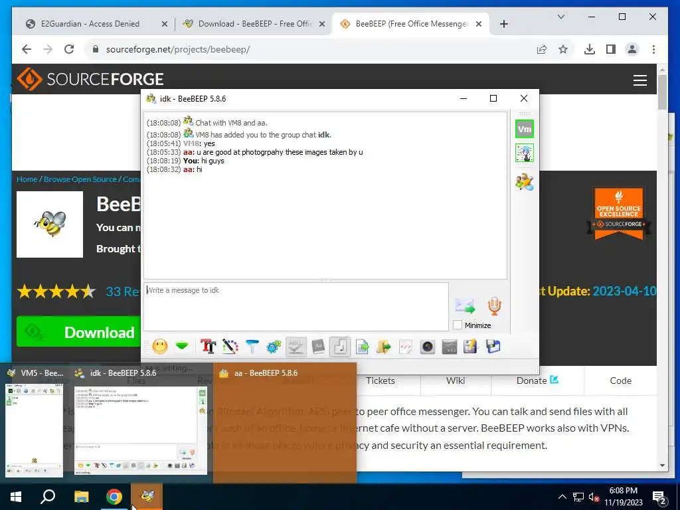Toggle Chrome side panel

click(611, 49)
